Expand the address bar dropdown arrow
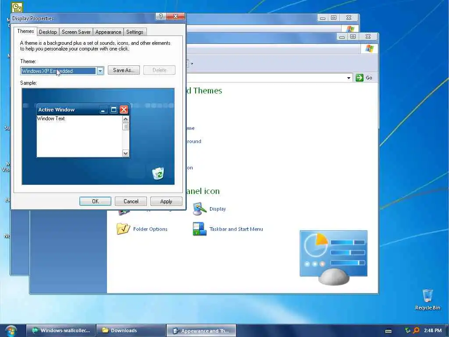The height and width of the screenshot is (337, 449). coord(349,78)
